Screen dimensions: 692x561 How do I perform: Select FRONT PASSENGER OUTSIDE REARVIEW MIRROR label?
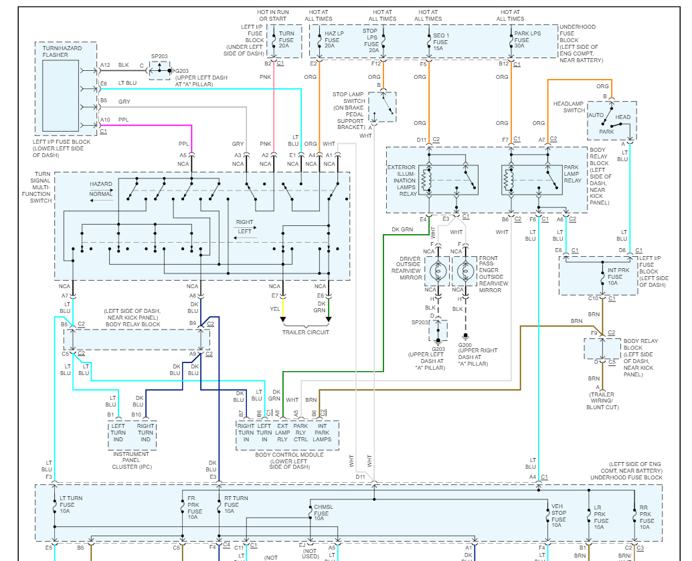[x=493, y=274]
